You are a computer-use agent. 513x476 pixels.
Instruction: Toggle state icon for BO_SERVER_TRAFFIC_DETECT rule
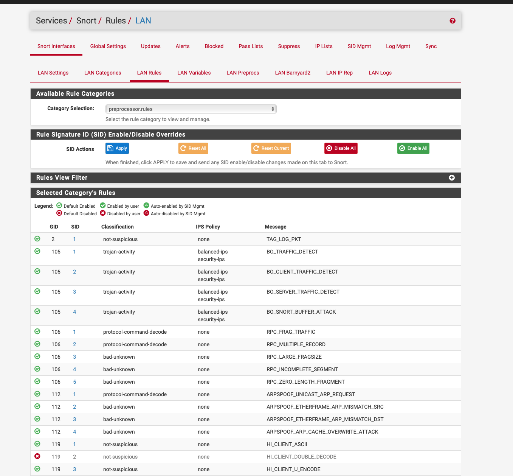pos(37,291)
